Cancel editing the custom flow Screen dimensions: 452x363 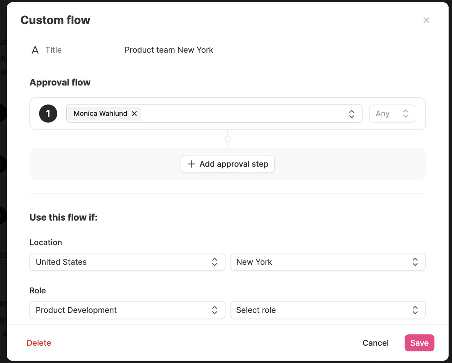coord(376,343)
